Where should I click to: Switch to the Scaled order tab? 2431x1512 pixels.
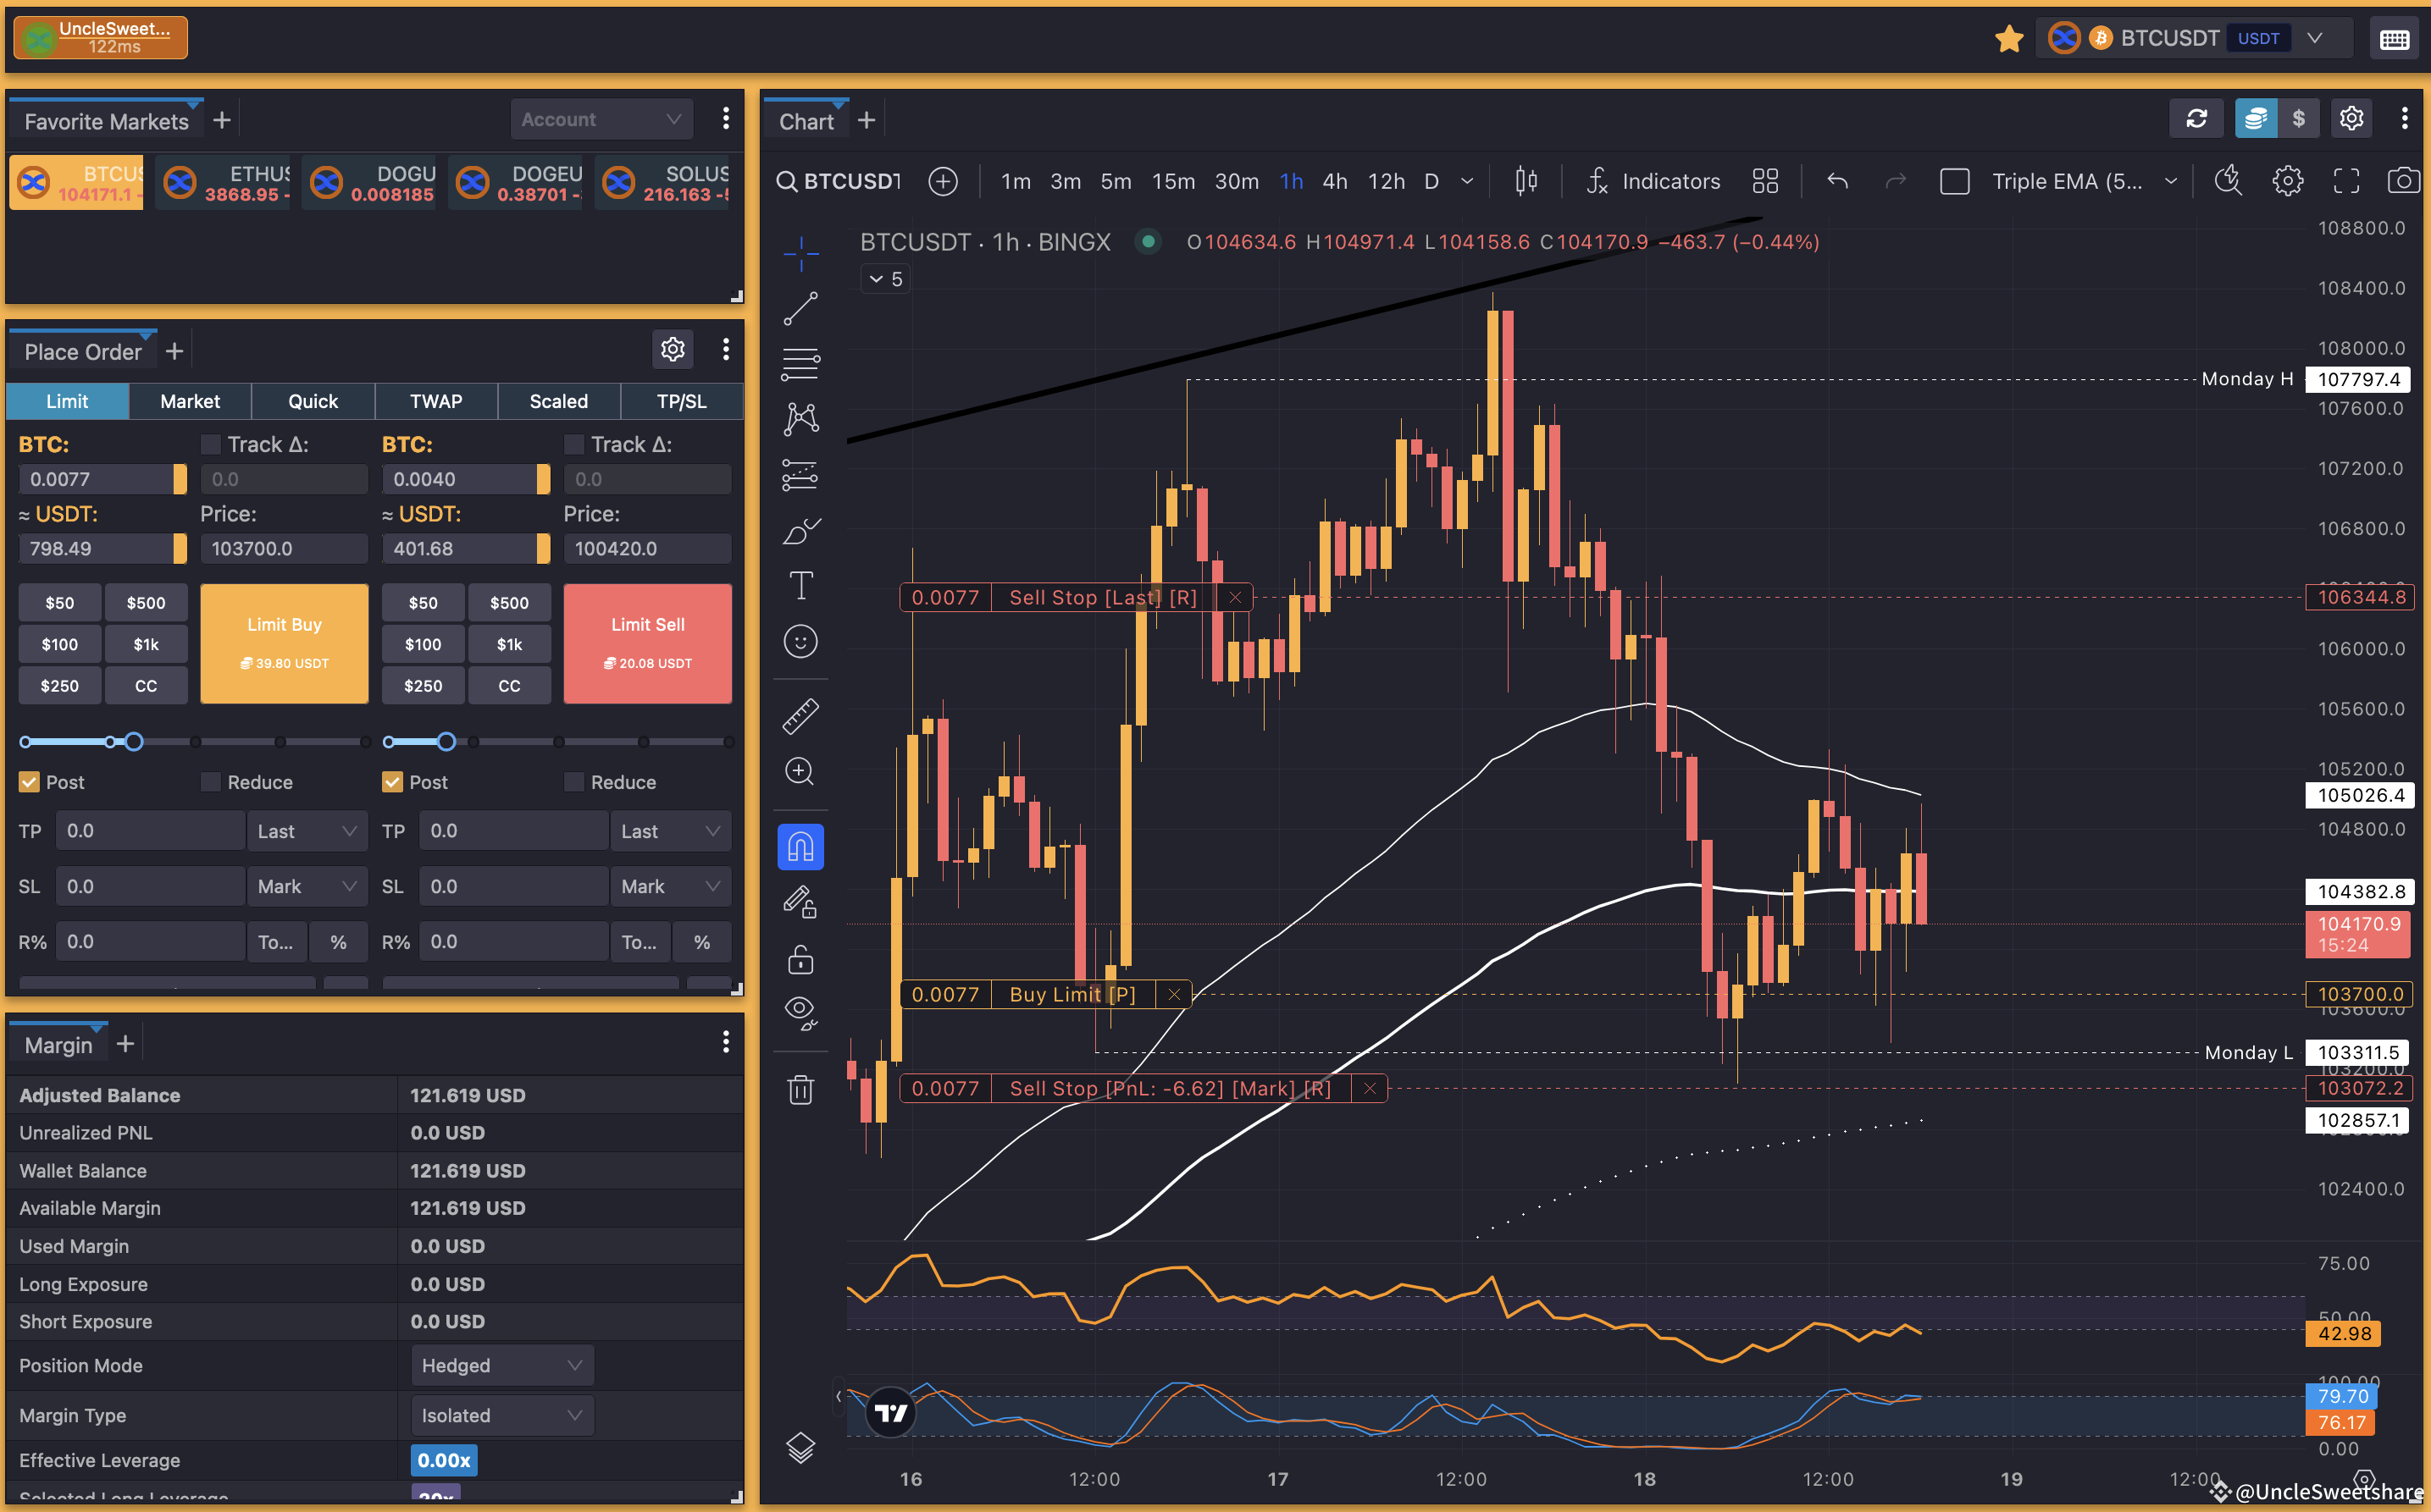(558, 401)
